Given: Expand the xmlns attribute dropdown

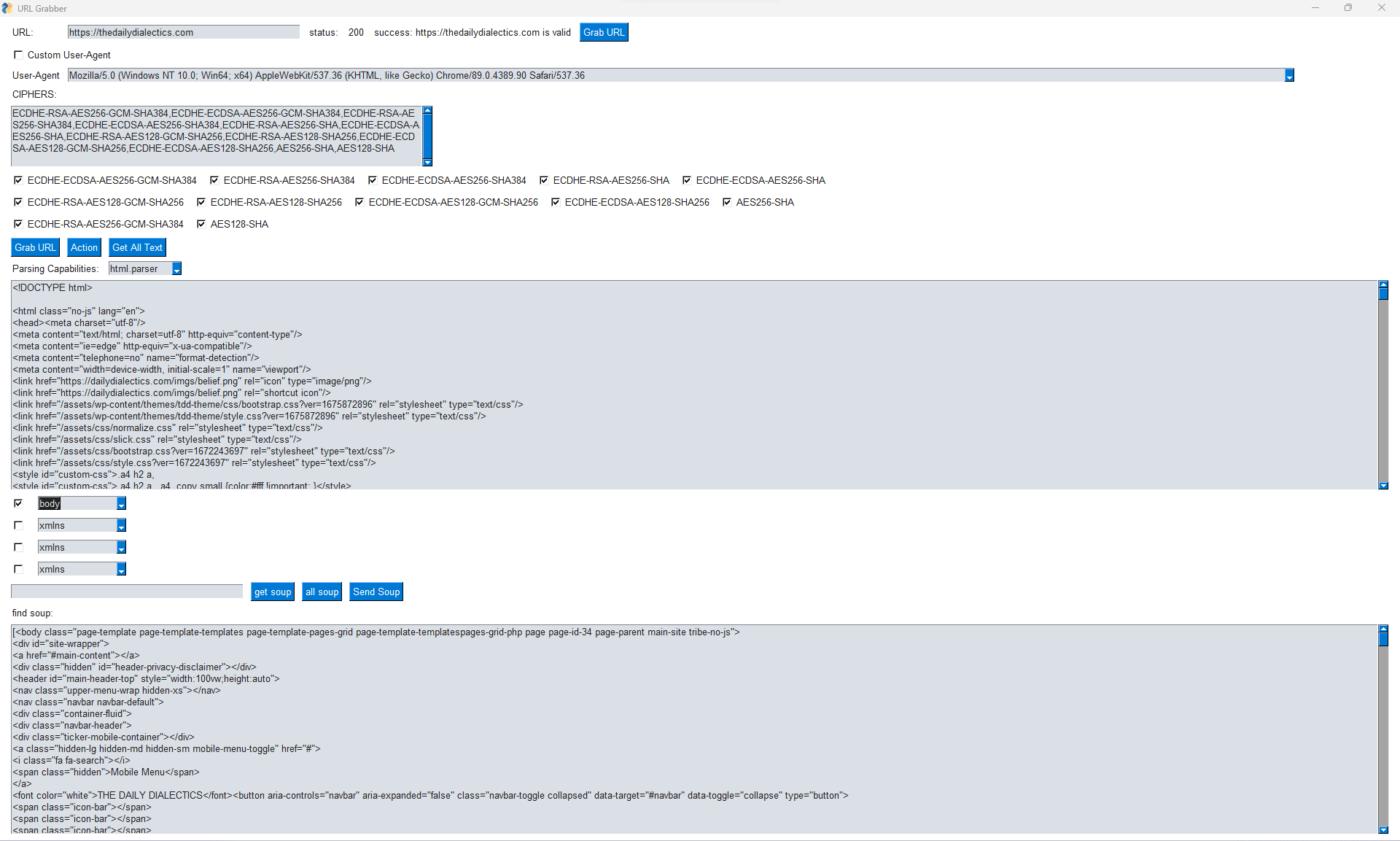Looking at the screenshot, I should pyautogui.click(x=121, y=525).
